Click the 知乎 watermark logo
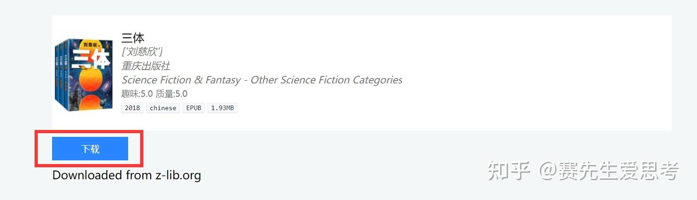697x200 pixels. point(509,171)
